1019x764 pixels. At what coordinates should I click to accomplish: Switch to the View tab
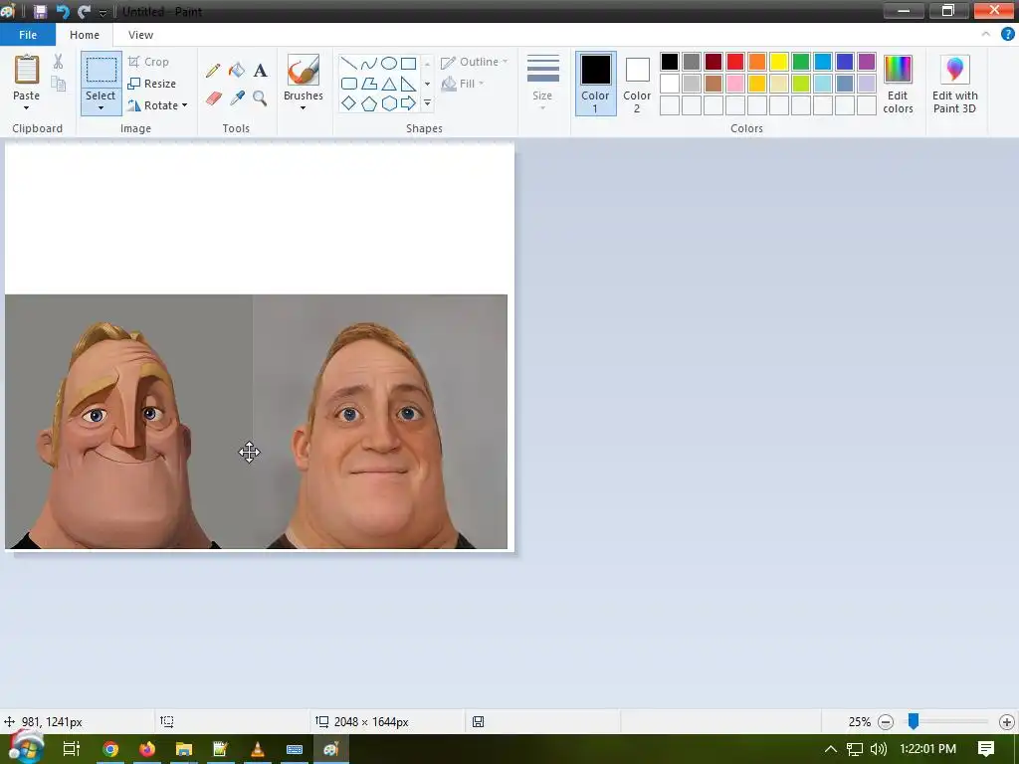[x=140, y=35]
